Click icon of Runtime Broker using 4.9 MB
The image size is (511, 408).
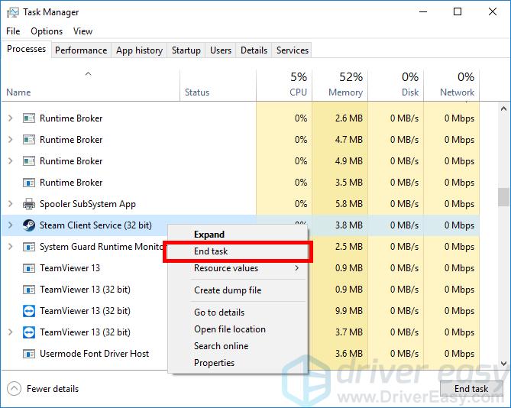pyautogui.click(x=29, y=161)
